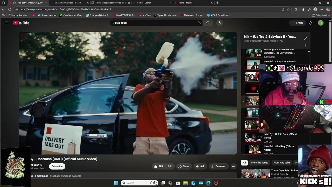Image resolution: width=332 pixels, height=187 pixels.
Task: Open the Windows Start menu
Action: pos(116,183)
